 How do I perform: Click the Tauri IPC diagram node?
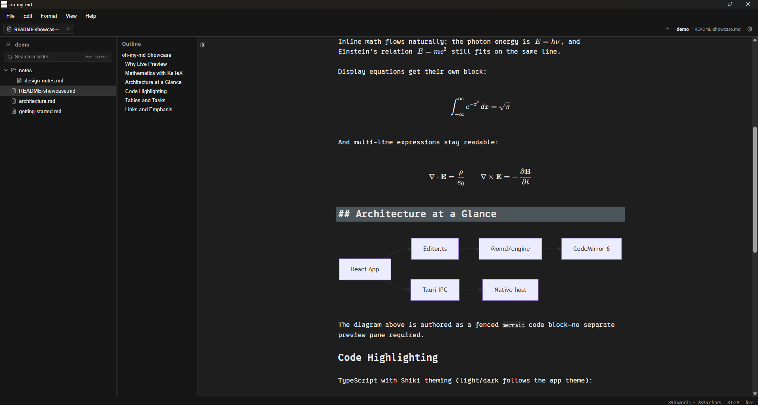(435, 290)
